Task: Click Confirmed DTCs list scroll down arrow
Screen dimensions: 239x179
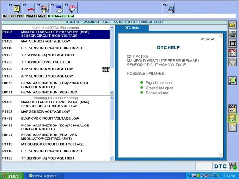Action: pos(112,92)
